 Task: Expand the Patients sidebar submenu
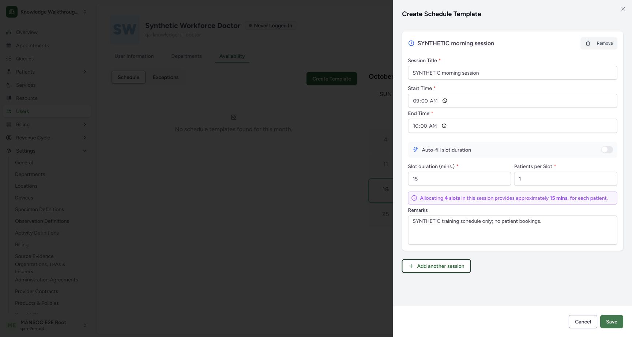tap(85, 72)
